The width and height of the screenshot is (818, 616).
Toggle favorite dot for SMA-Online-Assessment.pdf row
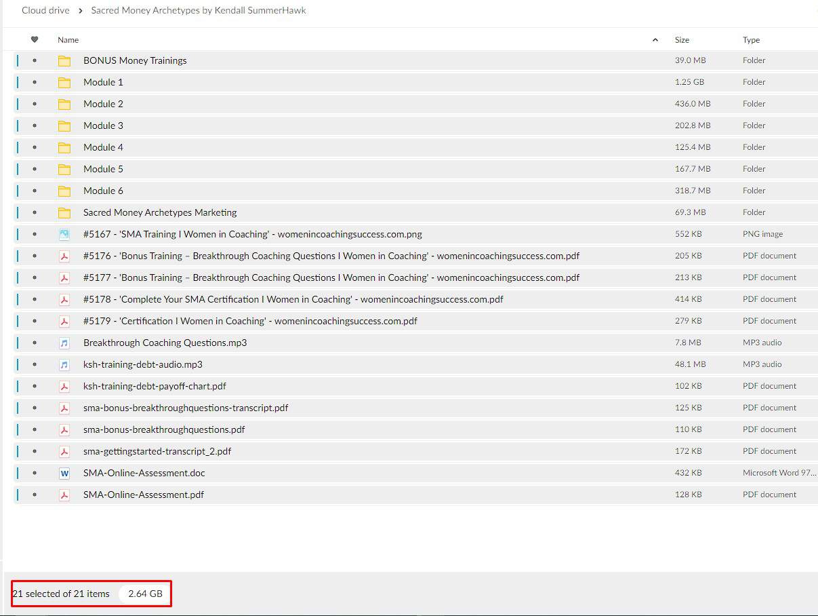[x=35, y=495]
